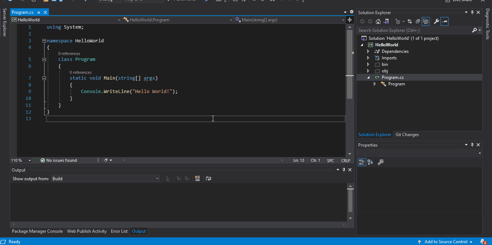
Task: Toggle Preview Selected Items in Solution Explorer
Action: point(445,21)
